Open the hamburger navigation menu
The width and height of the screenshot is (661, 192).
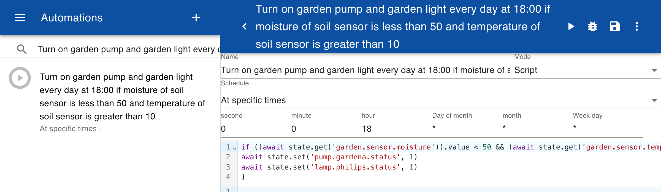(20, 18)
